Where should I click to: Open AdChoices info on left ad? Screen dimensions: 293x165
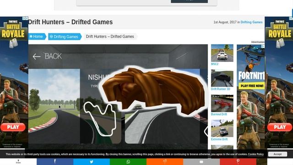pos(24,18)
